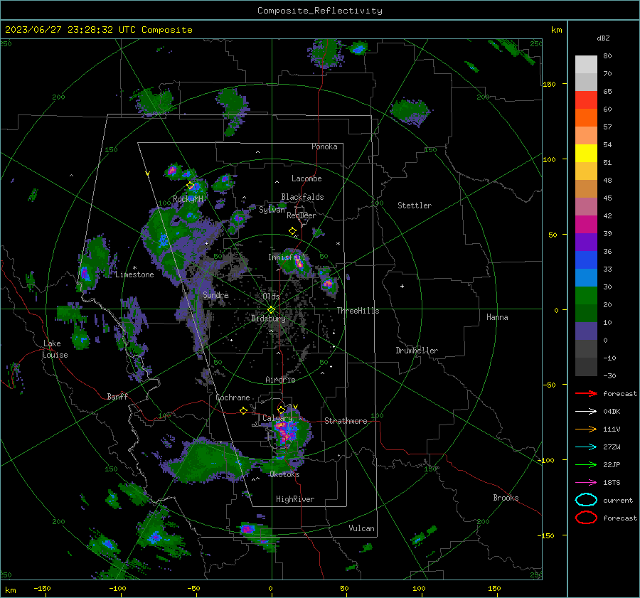640x598 pixels.
Task: Pick the bright green 20-30 dBZ swatch
Action: [x=586, y=296]
